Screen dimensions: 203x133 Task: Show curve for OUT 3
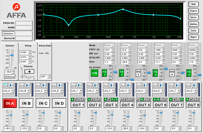106,85
